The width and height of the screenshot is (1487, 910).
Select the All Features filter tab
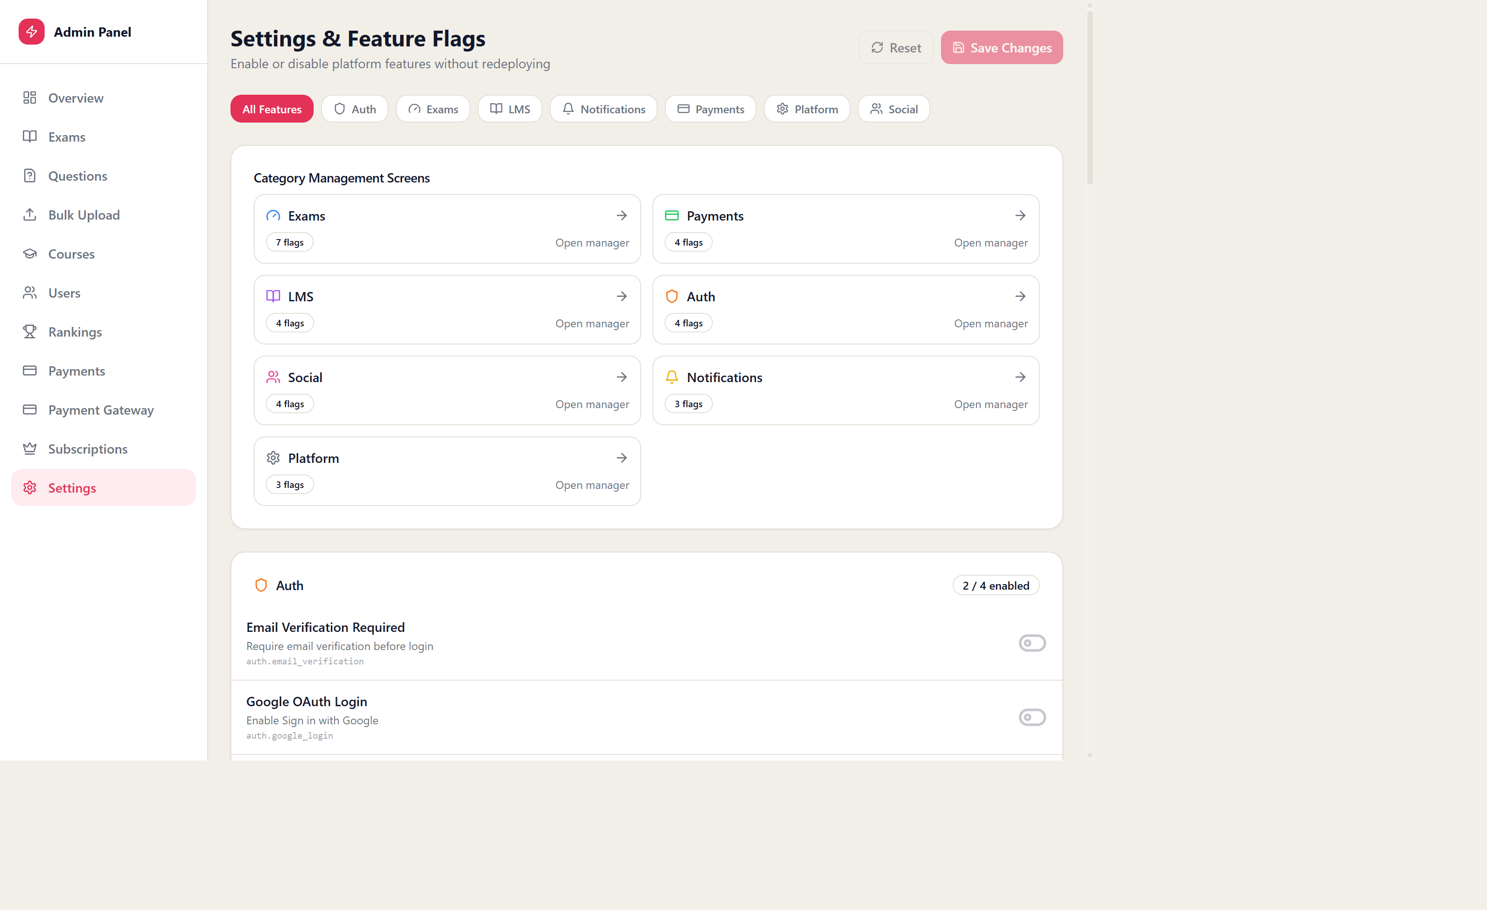pos(271,109)
